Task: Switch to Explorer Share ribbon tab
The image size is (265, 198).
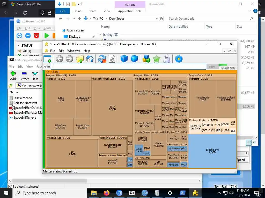Action: (x=92, y=11)
